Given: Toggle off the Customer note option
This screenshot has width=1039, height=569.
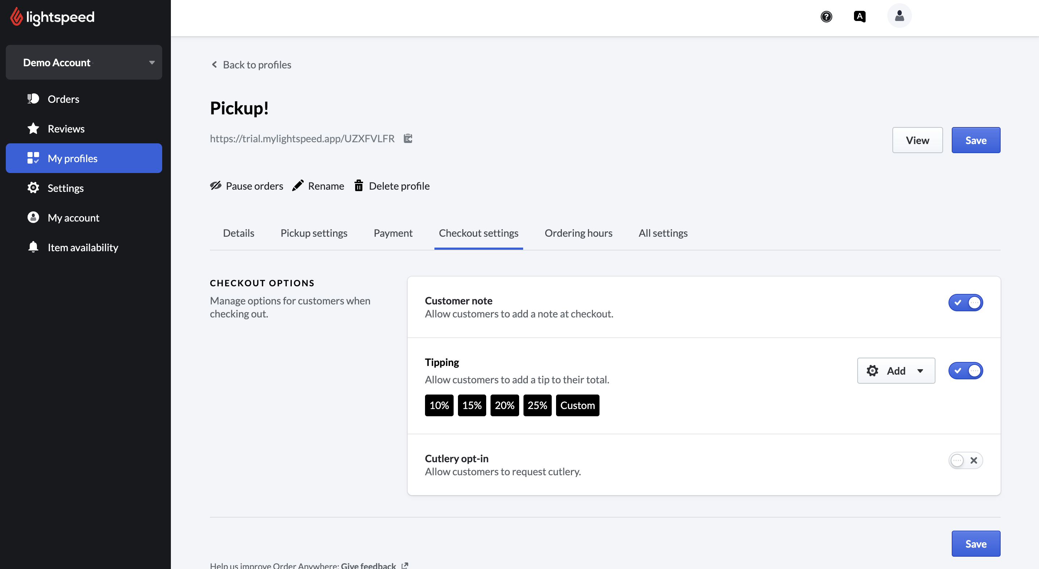Looking at the screenshot, I should coord(966,303).
